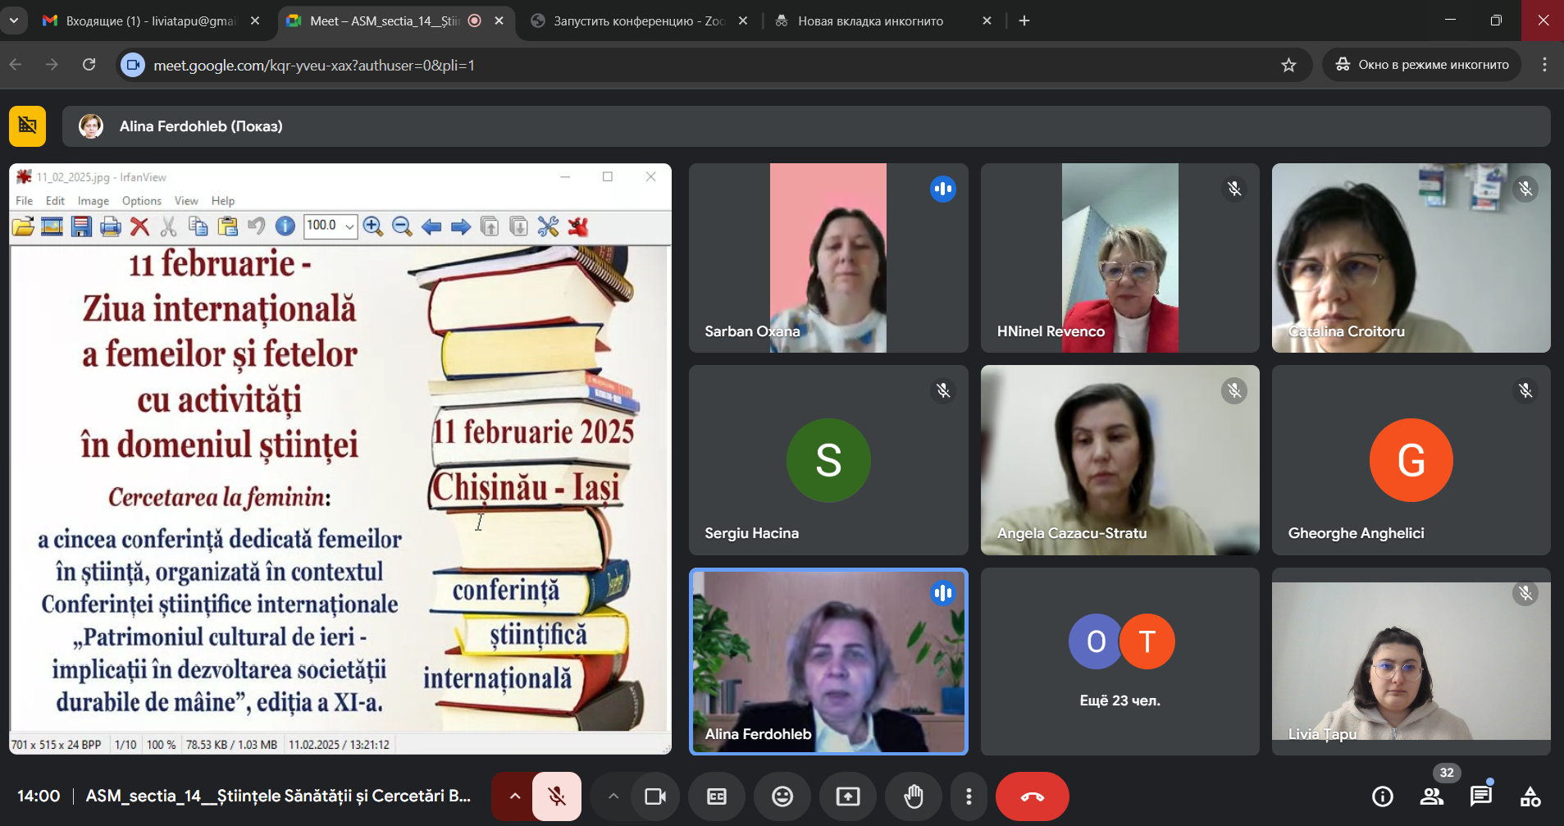This screenshot has width=1564, height=826.
Task: Toggle closed captions
Action: click(x=717, y=796)
